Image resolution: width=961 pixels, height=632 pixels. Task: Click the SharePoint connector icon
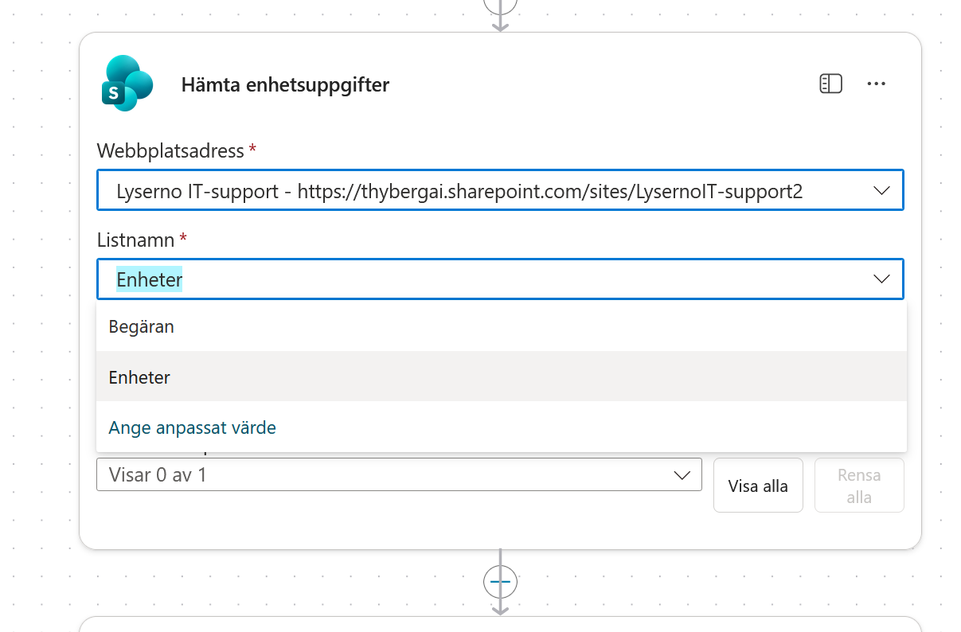tap(127, 84)
